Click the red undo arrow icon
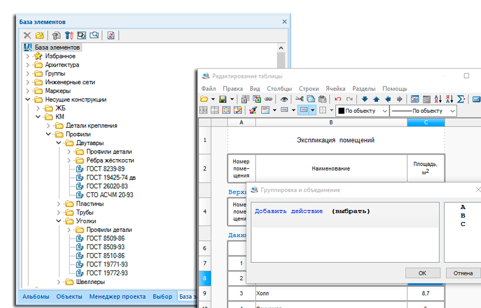Screen dimensions: 481x308 [x=338, y=99]
